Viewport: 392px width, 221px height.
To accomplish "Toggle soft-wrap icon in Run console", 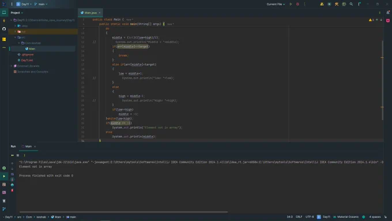I will click(12, 174).
